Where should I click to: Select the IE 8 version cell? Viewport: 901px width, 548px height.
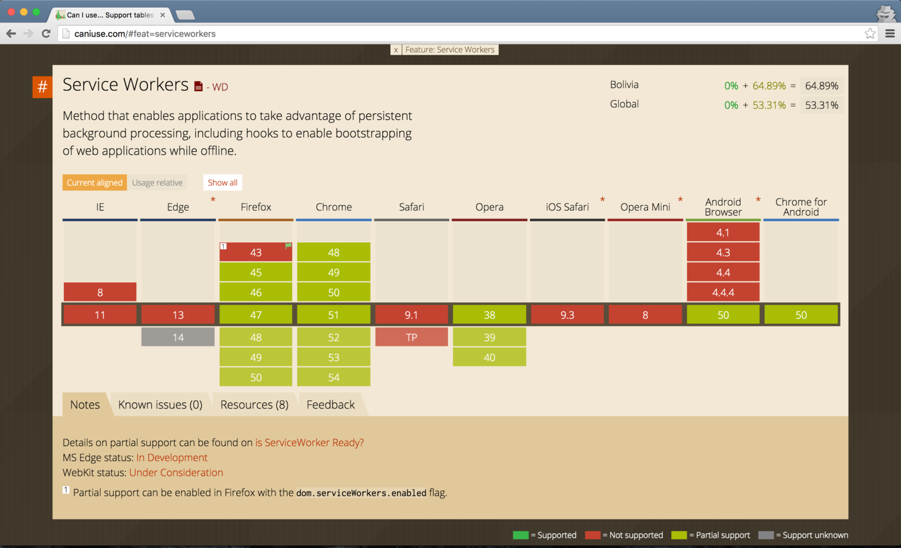100,292
